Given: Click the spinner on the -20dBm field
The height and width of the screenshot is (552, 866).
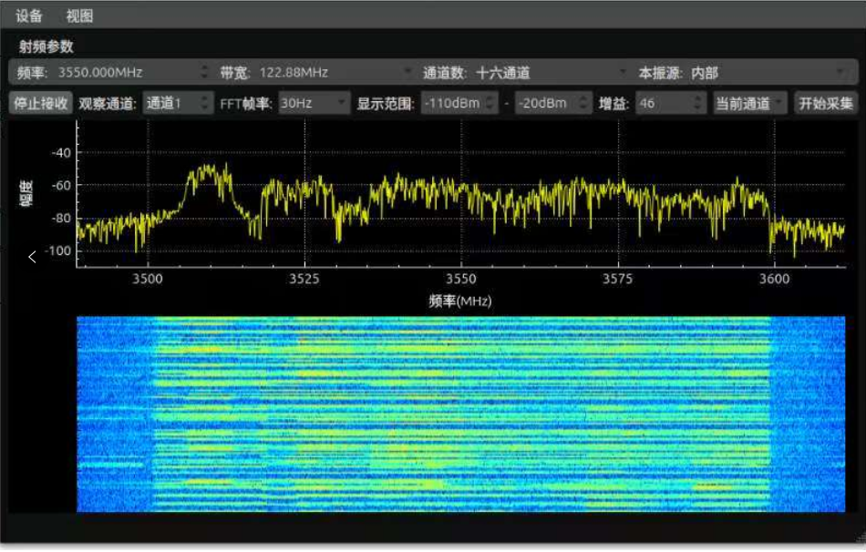Looking at the screenshot, I should 584,103.
